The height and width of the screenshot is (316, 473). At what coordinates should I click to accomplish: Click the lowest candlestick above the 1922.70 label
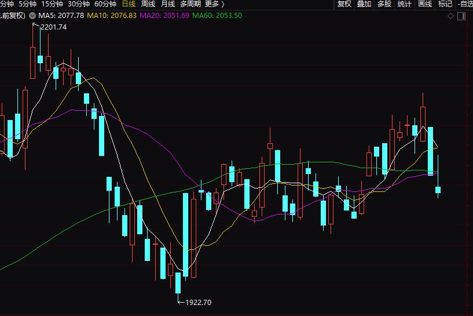point(178,283)
